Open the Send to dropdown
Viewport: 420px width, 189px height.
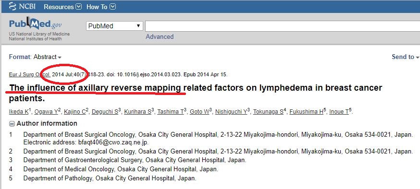point(405,57)
